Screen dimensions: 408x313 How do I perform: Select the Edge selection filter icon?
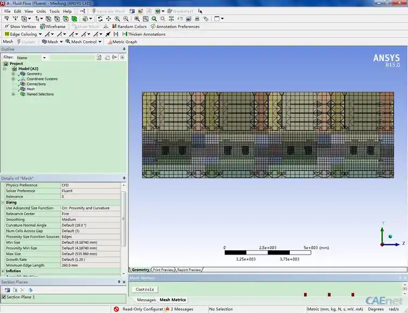[x=57, y=19]
